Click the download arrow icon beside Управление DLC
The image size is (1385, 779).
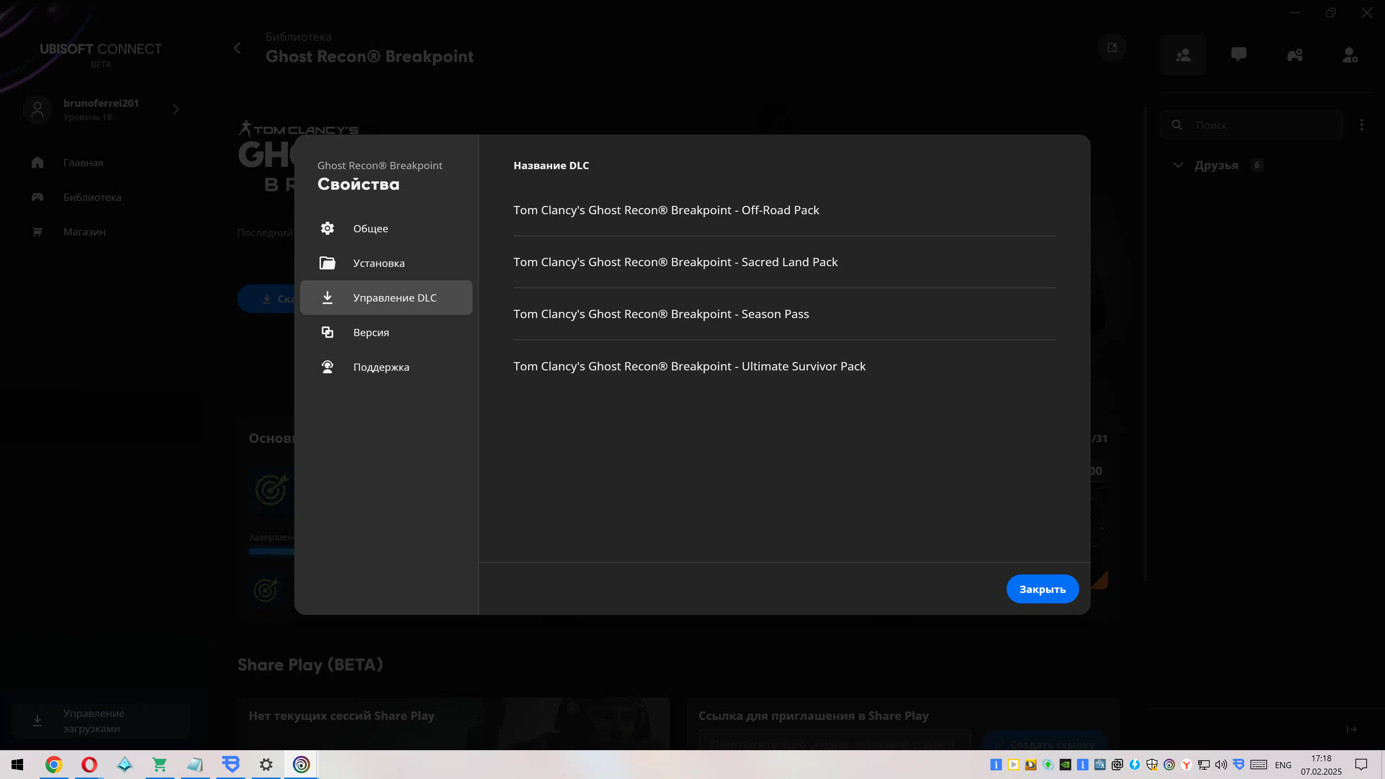[x=327, y=297]
